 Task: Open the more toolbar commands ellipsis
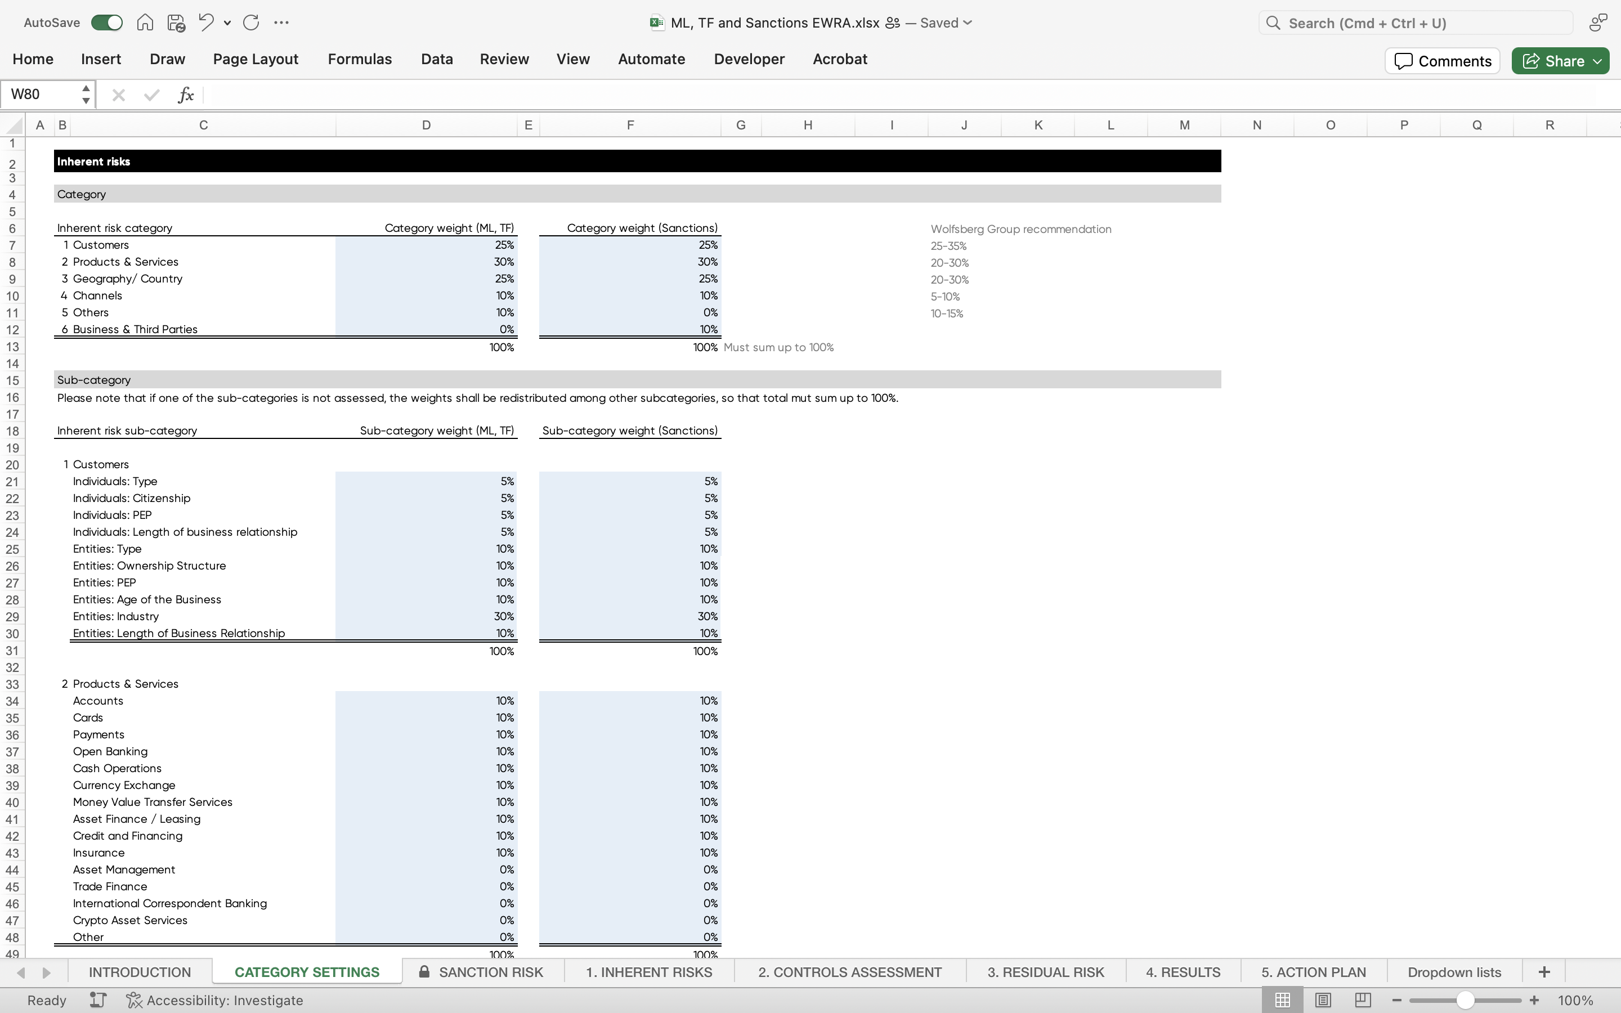(281, 22)
